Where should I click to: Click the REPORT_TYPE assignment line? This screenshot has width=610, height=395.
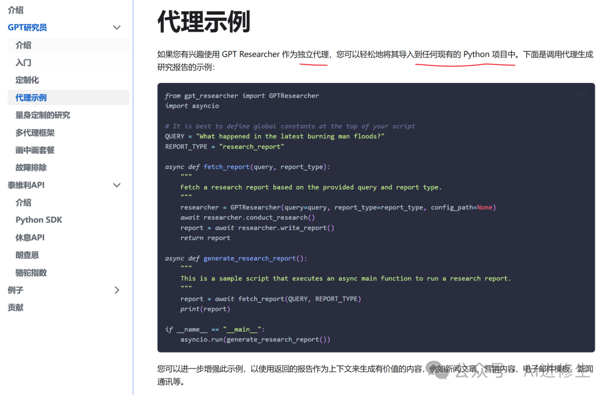tap(224, 147)
